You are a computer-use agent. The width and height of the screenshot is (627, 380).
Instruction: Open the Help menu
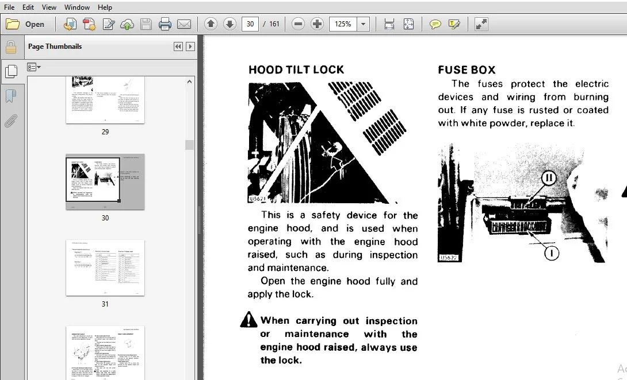(x=105, y=7)
